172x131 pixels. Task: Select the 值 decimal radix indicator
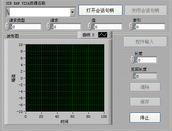94,27
